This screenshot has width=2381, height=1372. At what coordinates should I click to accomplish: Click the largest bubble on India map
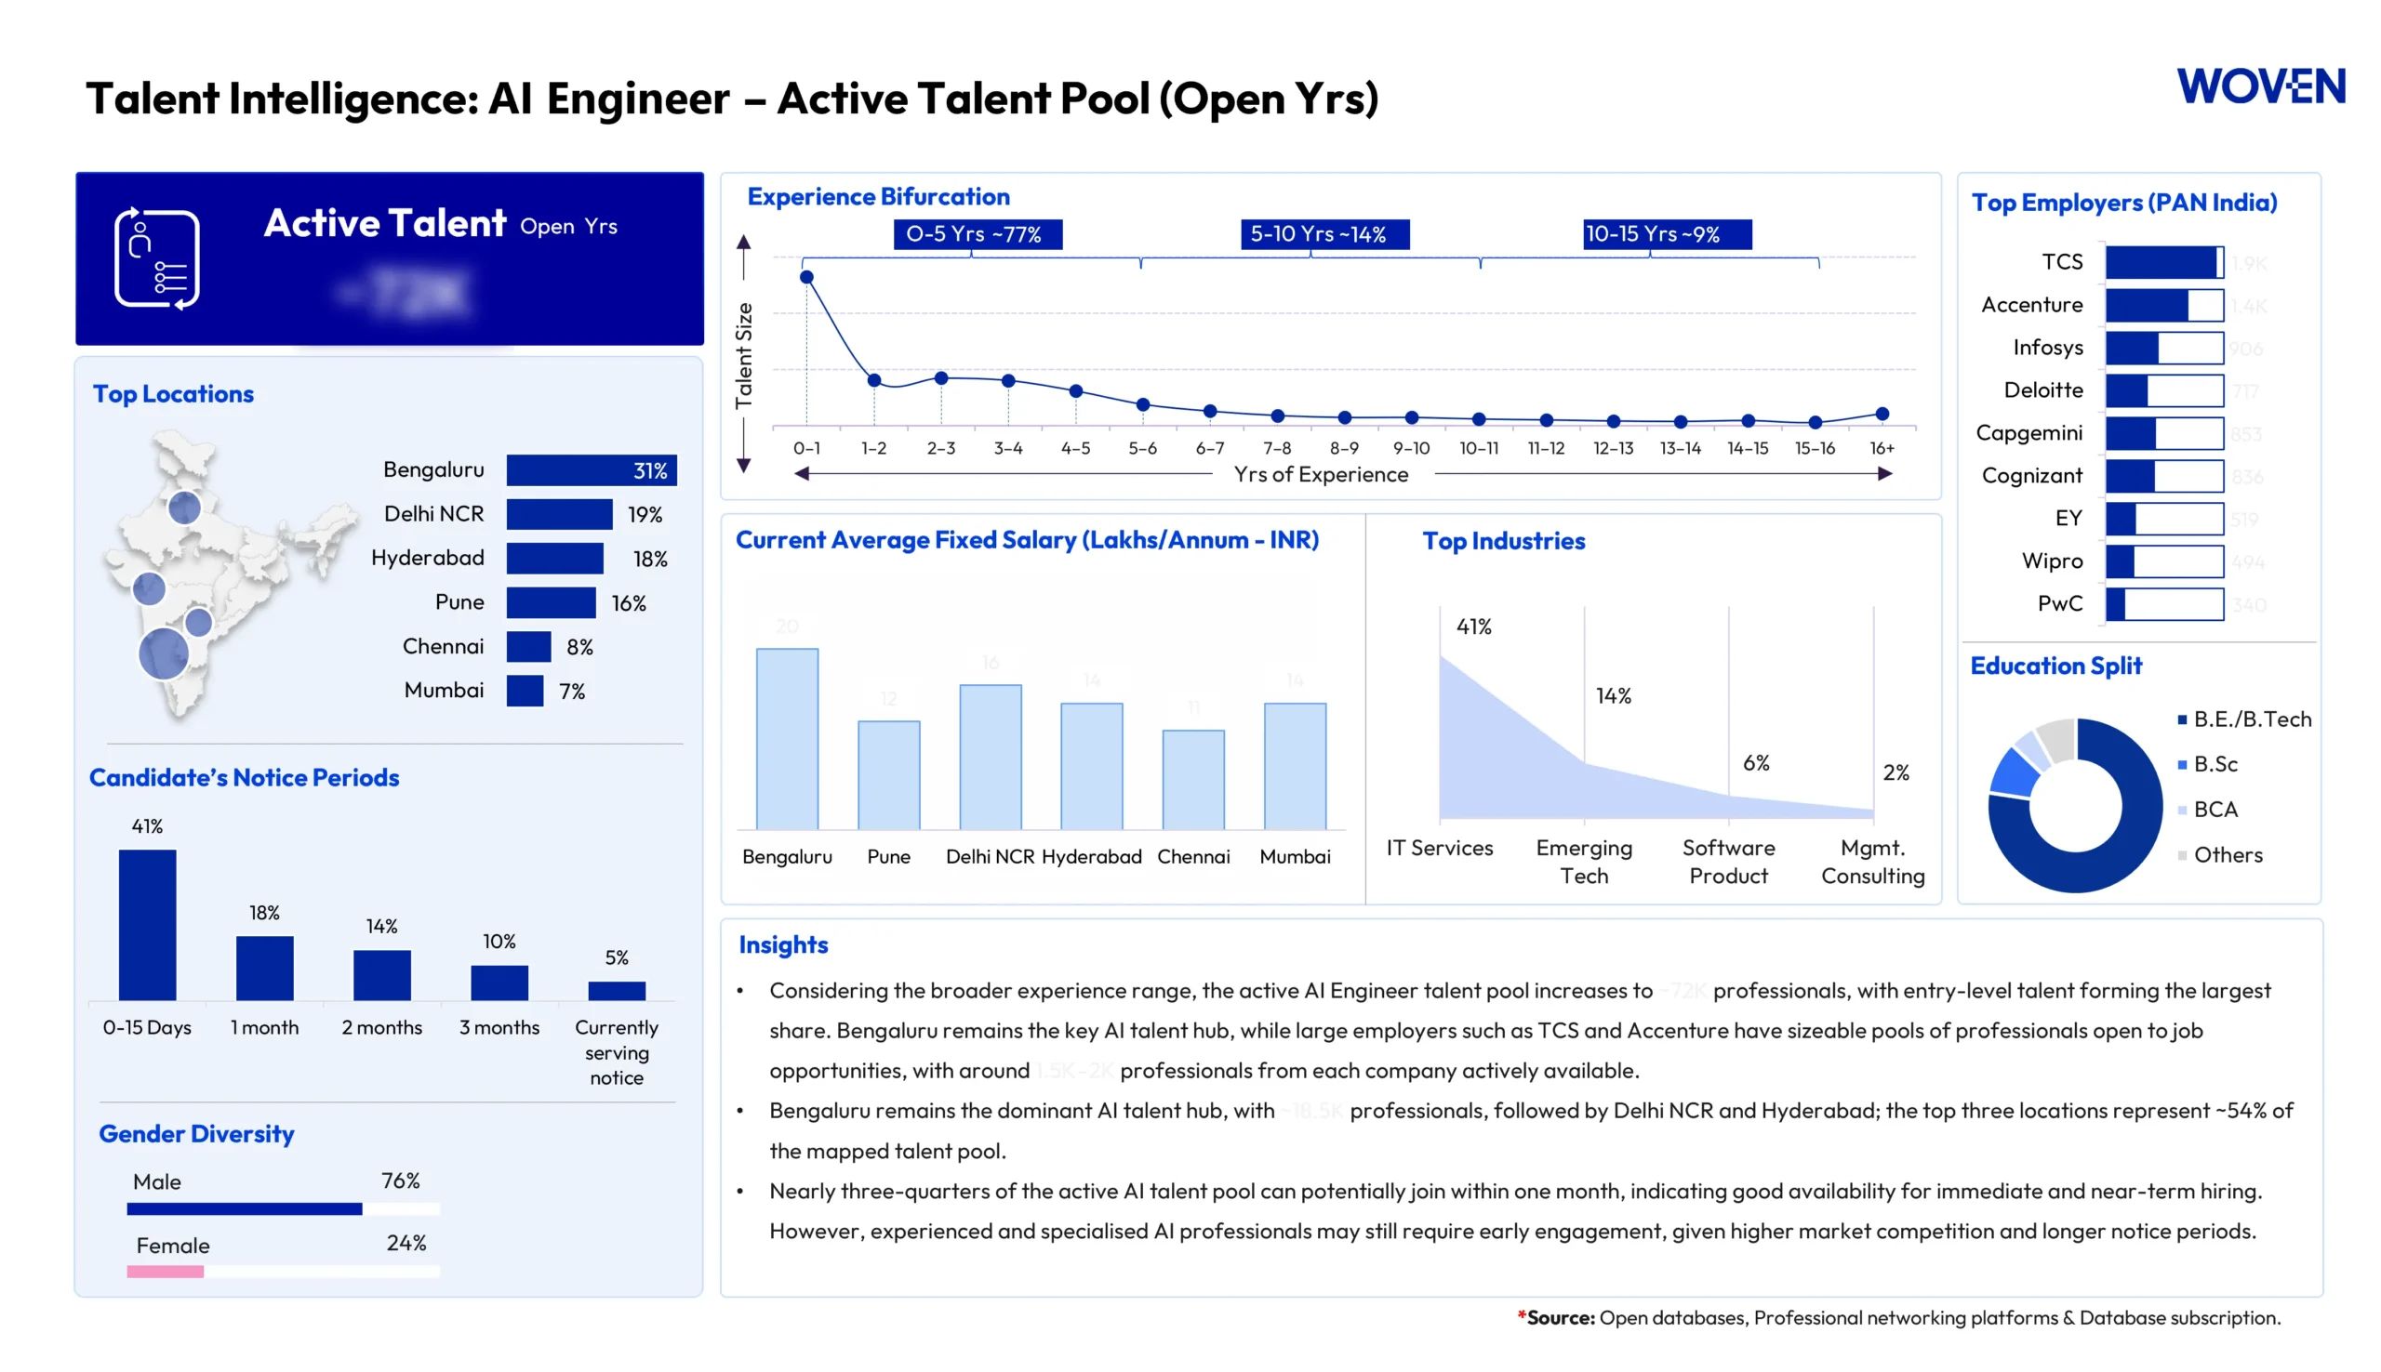[163, 653]
